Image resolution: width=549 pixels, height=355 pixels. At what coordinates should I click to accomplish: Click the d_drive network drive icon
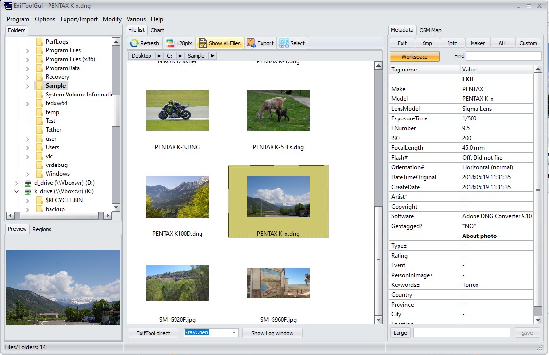[28, 183]
